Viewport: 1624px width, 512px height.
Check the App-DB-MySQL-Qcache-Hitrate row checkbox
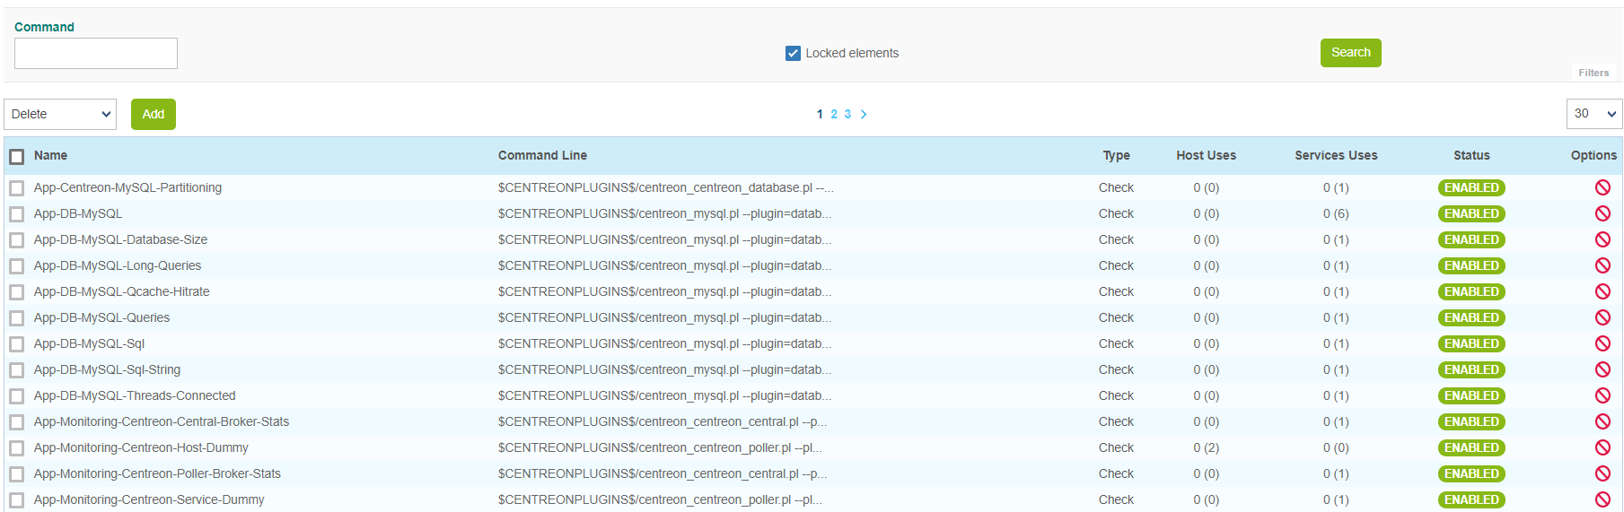coord(17,292)
